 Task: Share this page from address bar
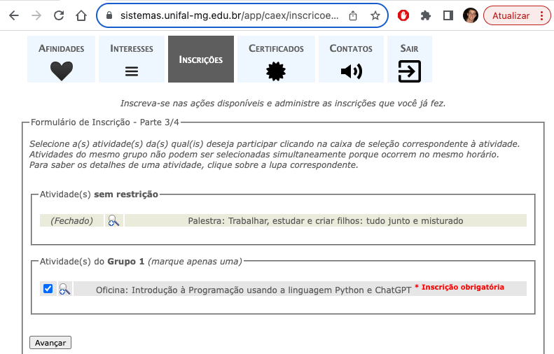tap(353, 15)
